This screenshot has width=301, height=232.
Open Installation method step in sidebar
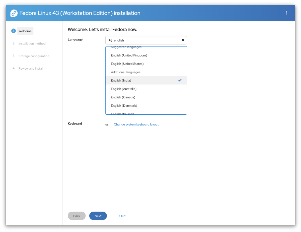pyautogui.click(x=32, y=43)
